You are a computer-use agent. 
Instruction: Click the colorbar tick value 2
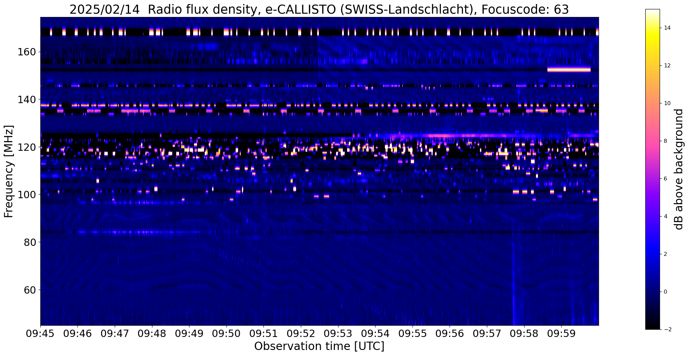666,254
